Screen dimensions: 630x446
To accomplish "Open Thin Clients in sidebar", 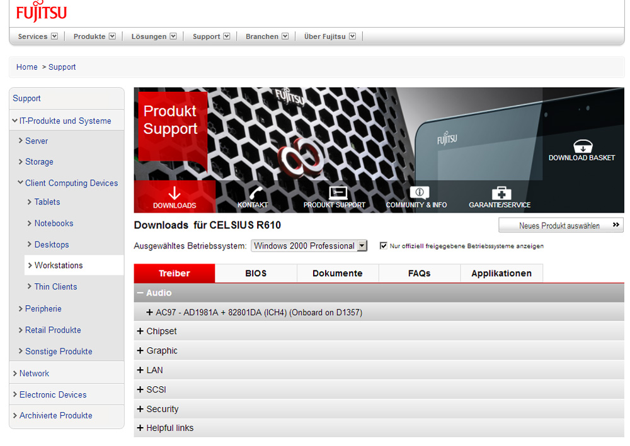I will click(55, 286).
